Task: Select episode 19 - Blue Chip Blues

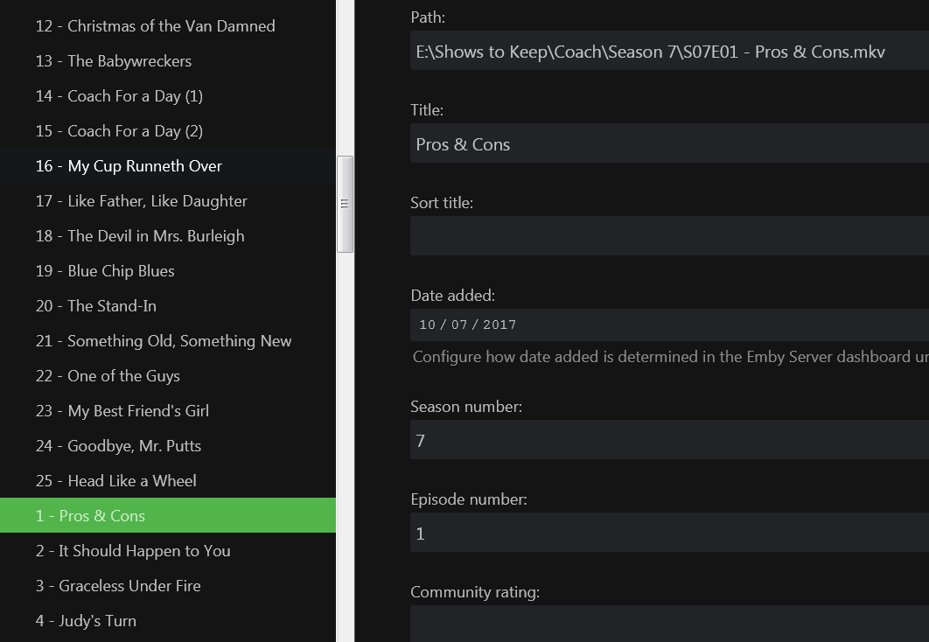Action: click(105, 271)
